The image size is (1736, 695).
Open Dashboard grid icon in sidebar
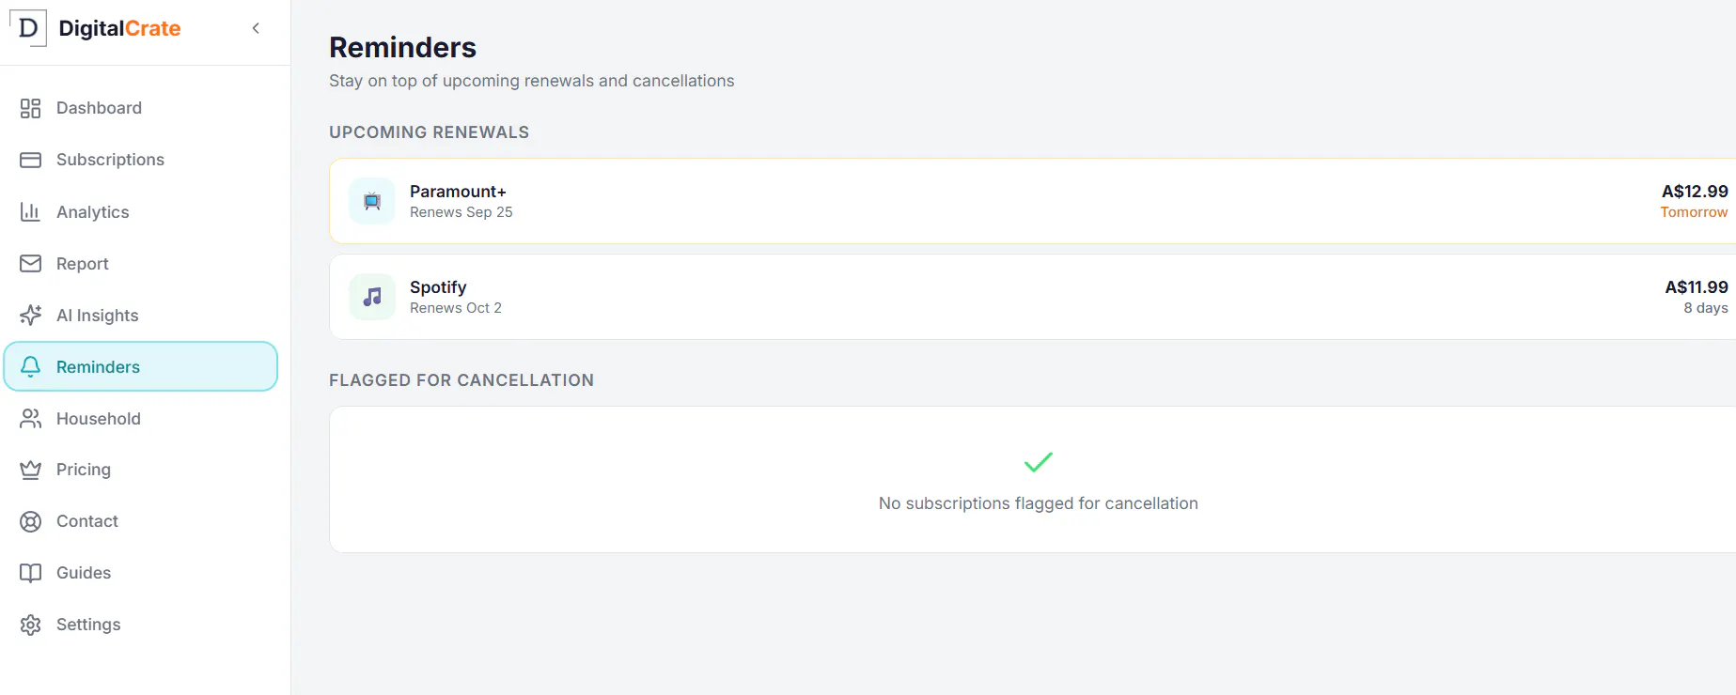pos(30,108)
